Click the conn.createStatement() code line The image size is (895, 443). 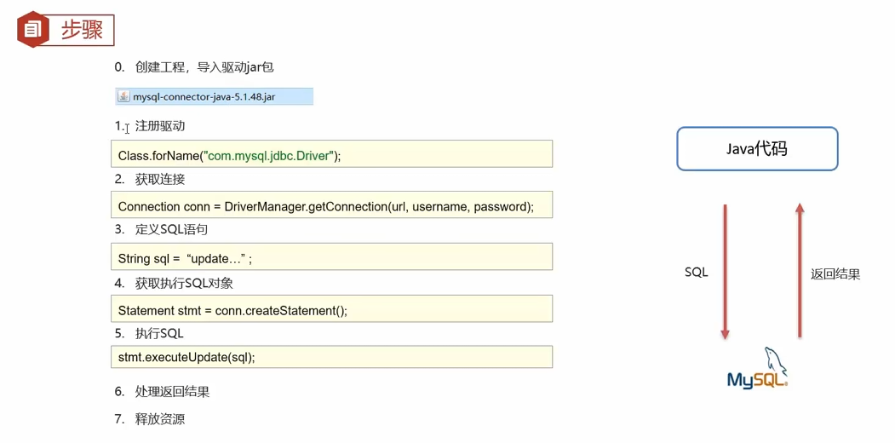coord(331,309)
